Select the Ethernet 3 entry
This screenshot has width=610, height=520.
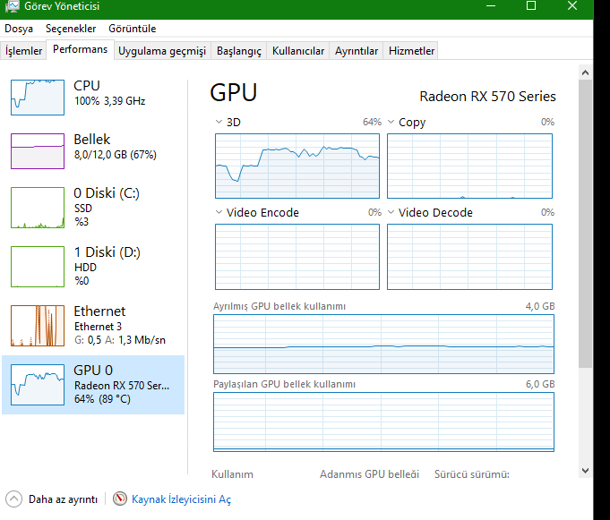coord(93,326)
